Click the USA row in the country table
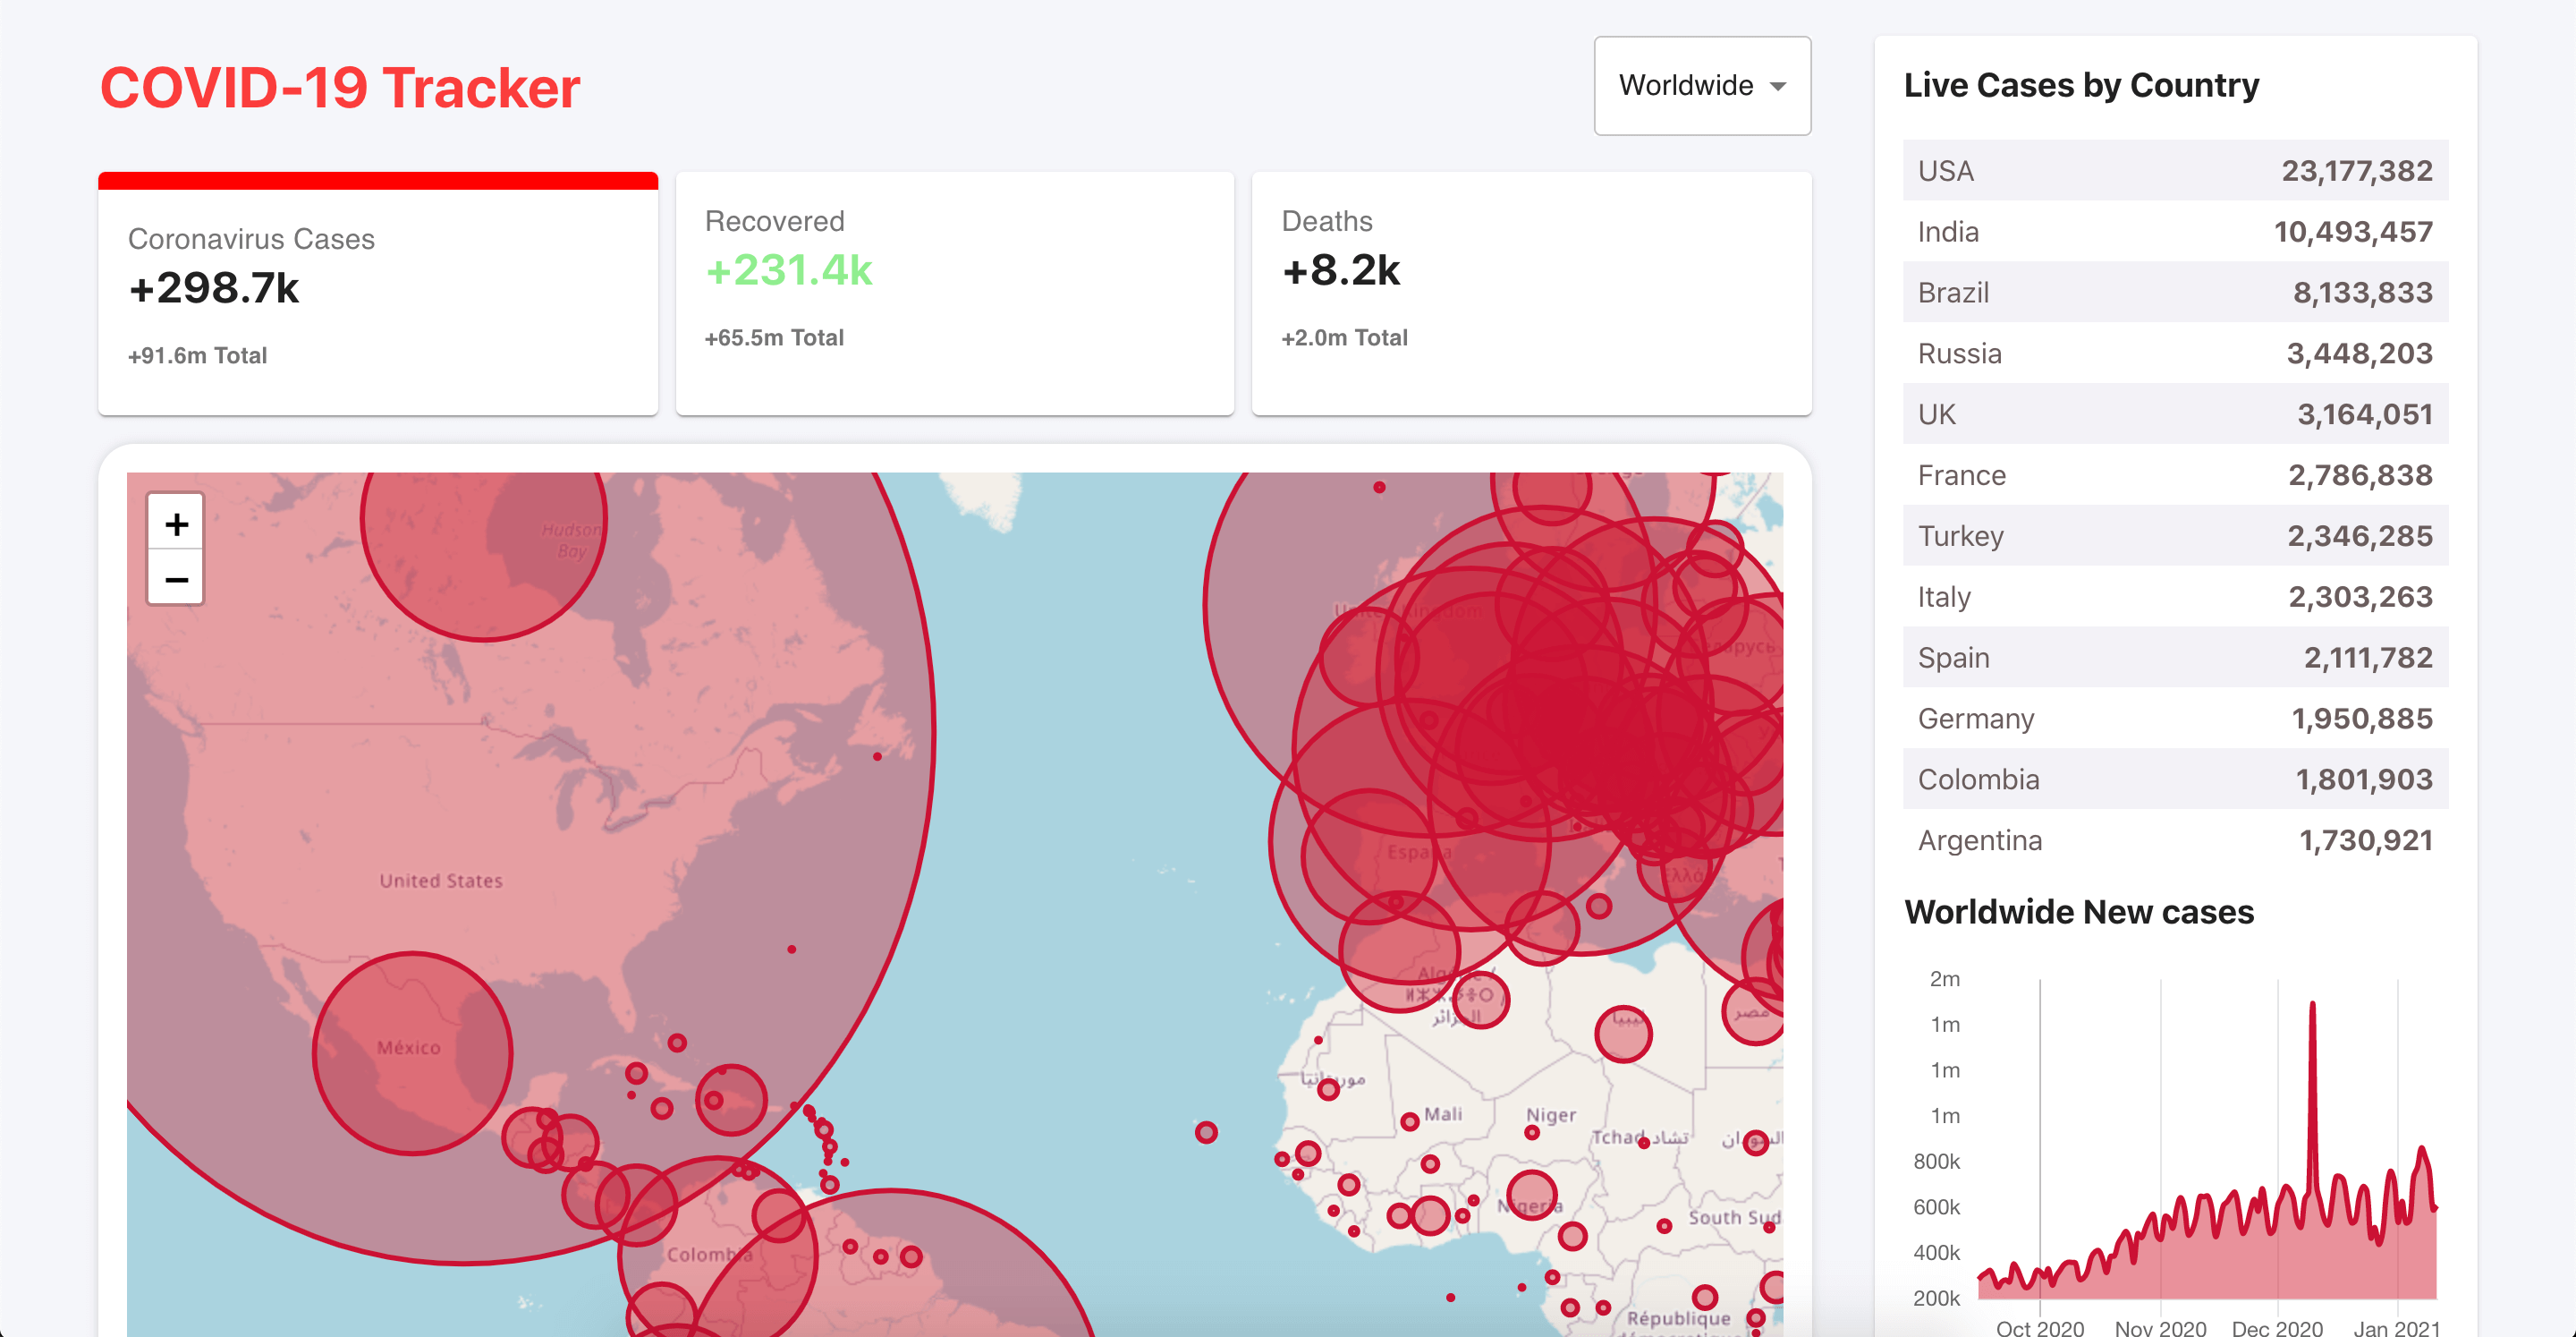 2175,170
